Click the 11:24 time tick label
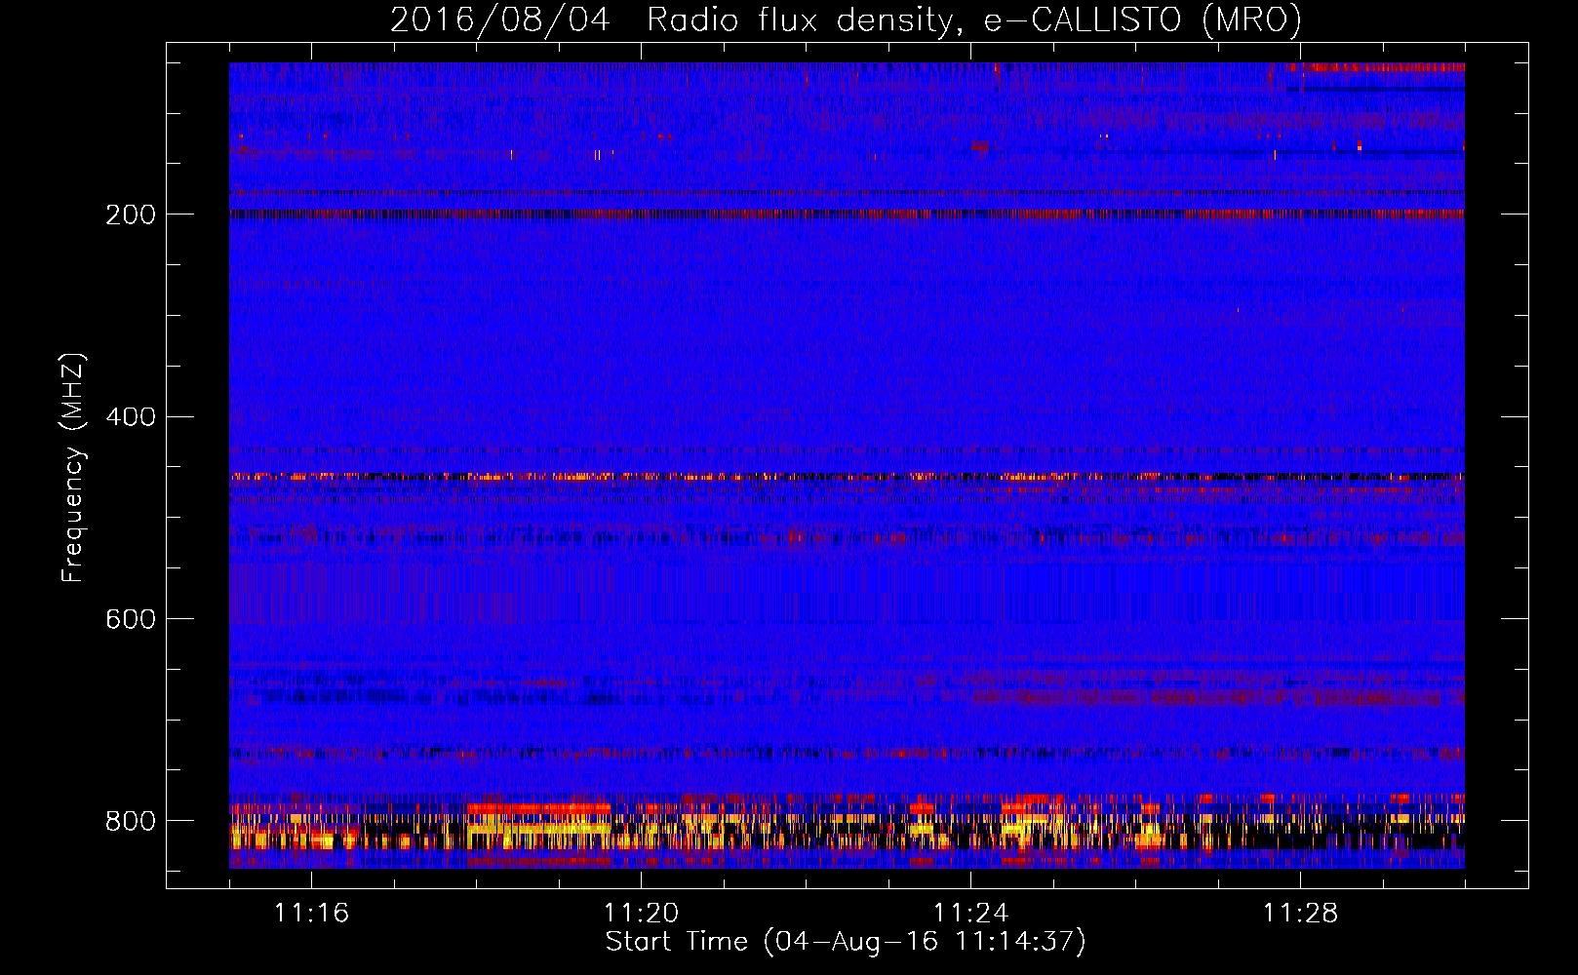The image size is (1578, 975). pos(970,913)
